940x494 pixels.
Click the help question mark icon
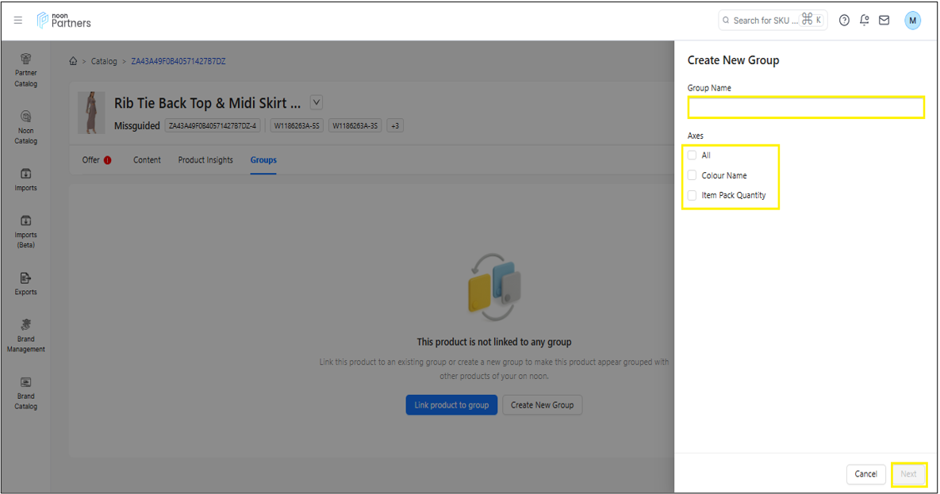coord(844,21)
